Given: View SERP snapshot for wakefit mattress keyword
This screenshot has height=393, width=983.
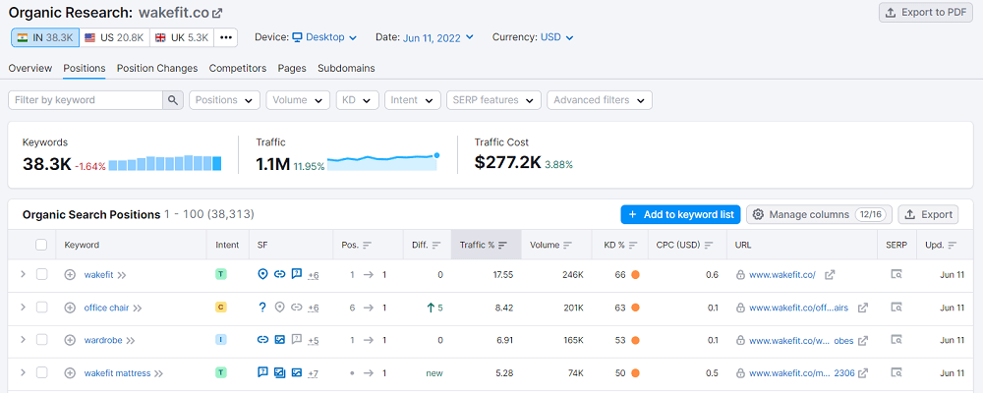Looking at the screenshot, I should (896, 373).
